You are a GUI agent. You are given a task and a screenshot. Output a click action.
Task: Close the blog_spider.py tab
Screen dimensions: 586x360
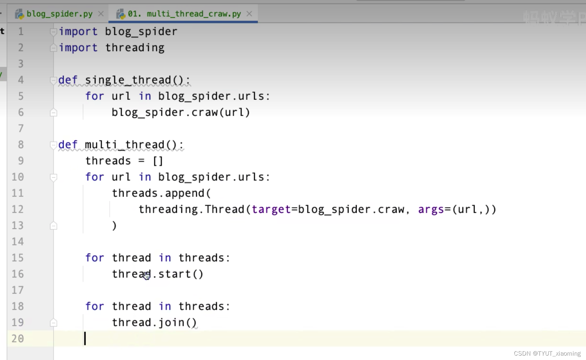(101, 14)
